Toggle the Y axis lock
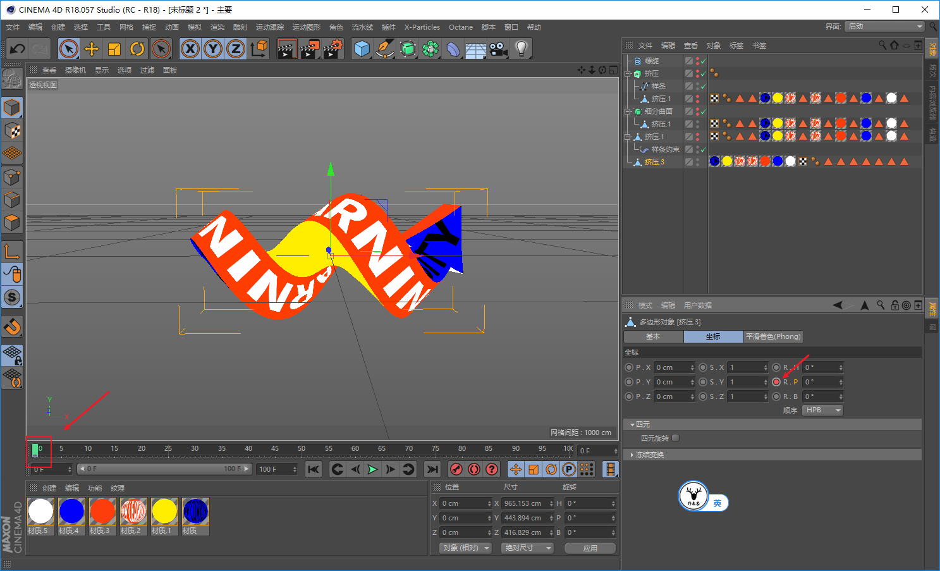This screenshot has height=571, width=940. (x=213, y=49)
